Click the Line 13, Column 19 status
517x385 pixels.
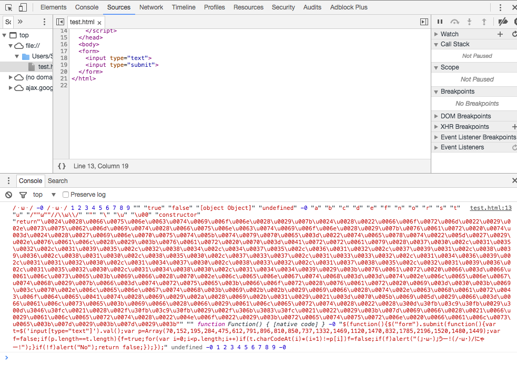[x=101, y=166]
